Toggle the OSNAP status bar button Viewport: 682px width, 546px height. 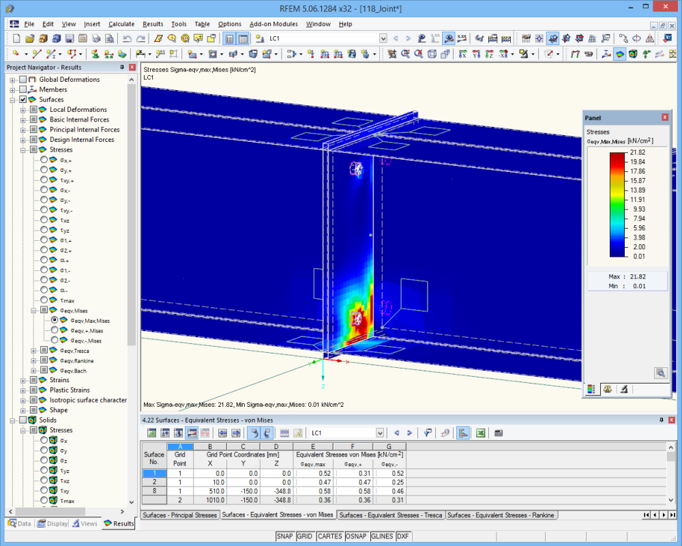[x=356, y=536]
